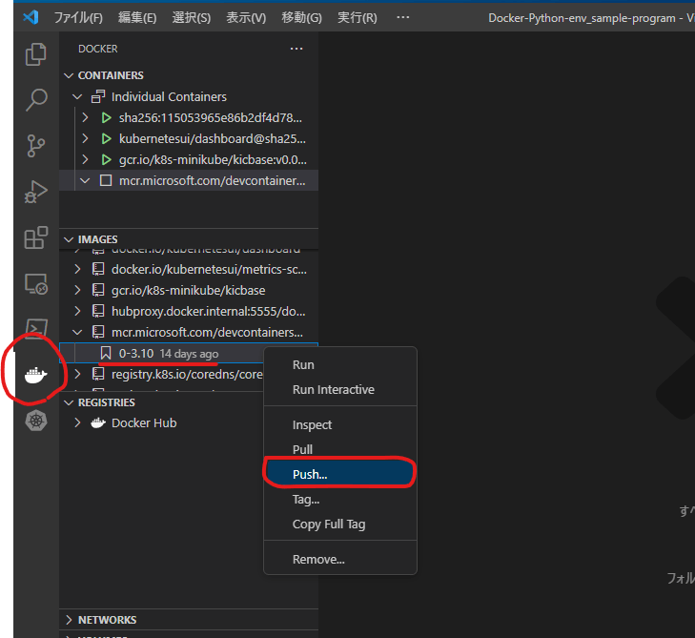The image size is (695, 638).
Task: Click image icon of gcr.io/k8s-minikube/kicbase
Action: [98, 291]
